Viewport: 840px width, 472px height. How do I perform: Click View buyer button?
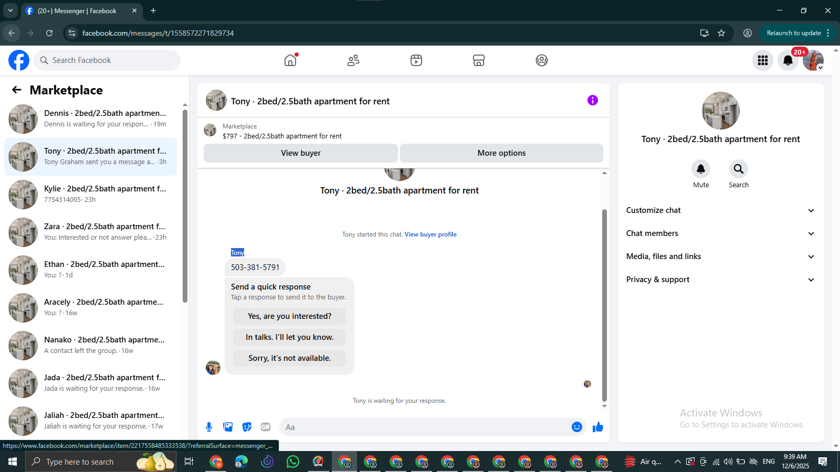click(x=301, y=153)
